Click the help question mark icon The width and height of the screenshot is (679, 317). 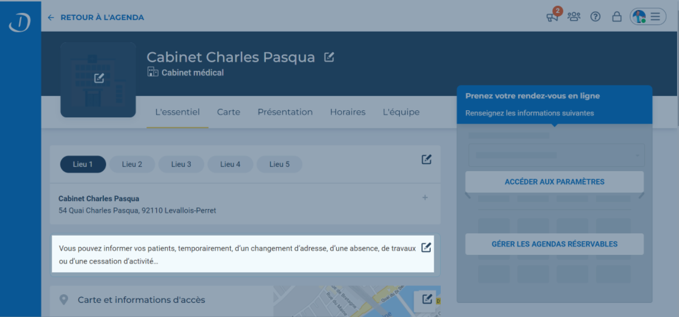595,17
